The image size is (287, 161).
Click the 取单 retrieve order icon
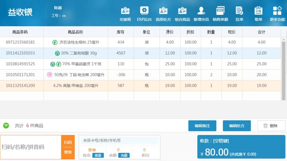tap(258, 14)
